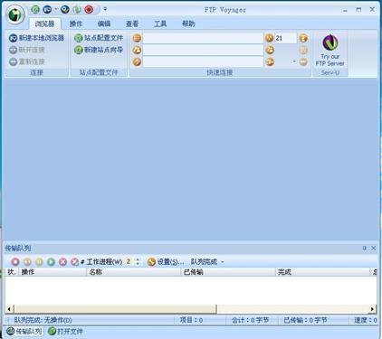Image resolution: width=382 pixels, height=339 pixels.
Task: Click greyed icon at the second quick connect row end
Action: pyautogui.click(x=303, y=50)
